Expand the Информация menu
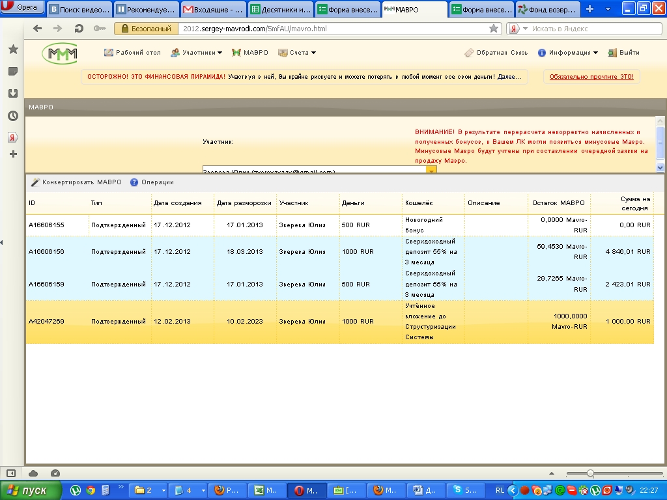This screenshot has height=500, width=667. coord(568,53)
